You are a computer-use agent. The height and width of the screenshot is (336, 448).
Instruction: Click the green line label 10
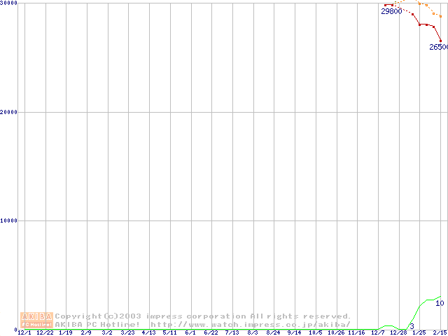439,303
